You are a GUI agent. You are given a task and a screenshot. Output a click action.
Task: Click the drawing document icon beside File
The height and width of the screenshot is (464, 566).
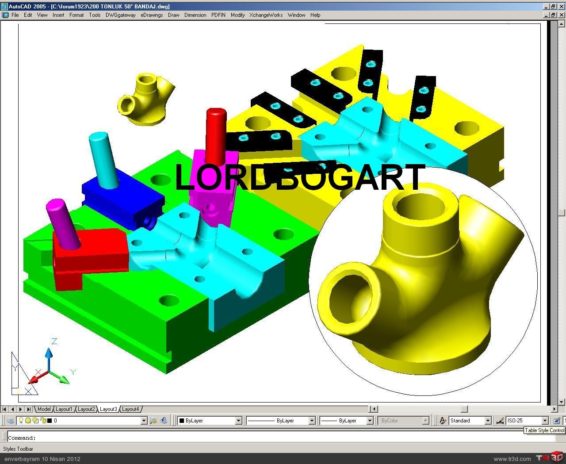(x=5, y=15)
